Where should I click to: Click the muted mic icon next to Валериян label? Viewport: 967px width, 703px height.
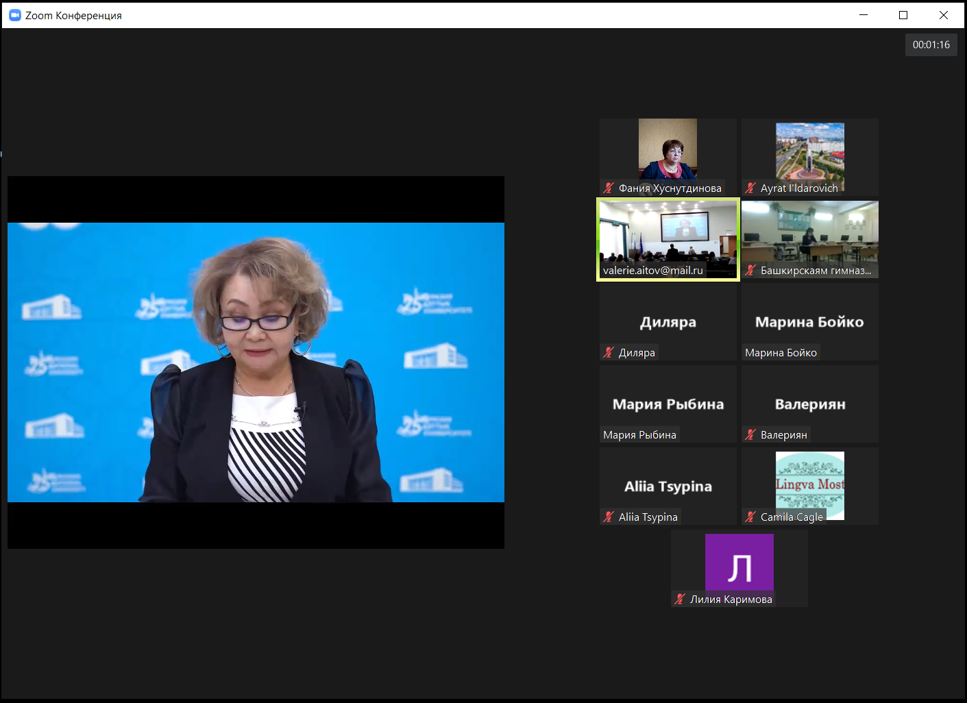(750, 434)
